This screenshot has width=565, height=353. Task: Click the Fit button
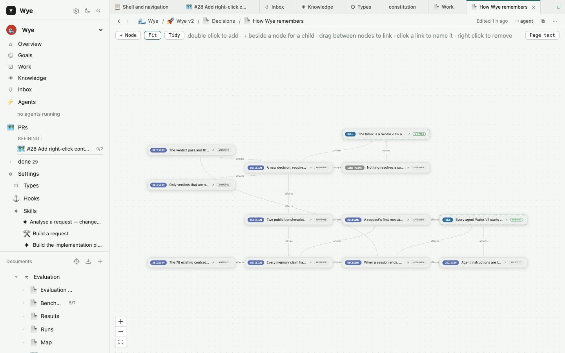click(x=153, y=35)
